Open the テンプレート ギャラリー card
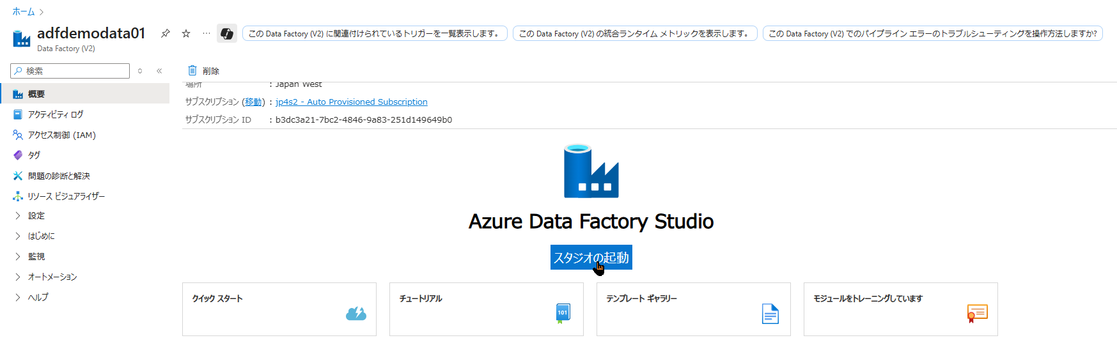The width and height of the screenshot is (1117, 354). click(693, 309)
